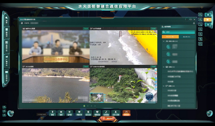The width and height of the screenshot is (215, 126).
Task: End the meeting with the orange hang-up button
Action: pos(126,112)
